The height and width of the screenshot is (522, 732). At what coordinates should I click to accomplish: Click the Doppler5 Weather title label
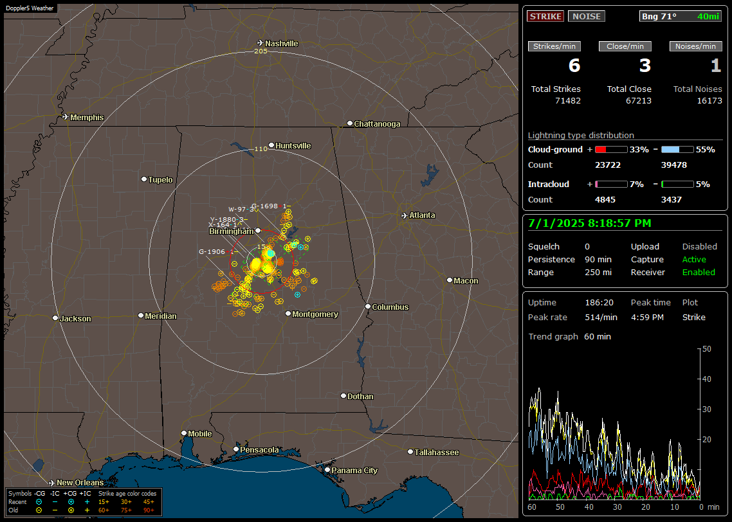pos(30,8)
